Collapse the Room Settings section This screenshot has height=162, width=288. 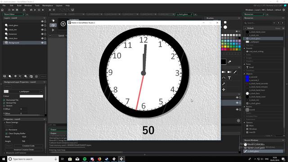click(x=4, y=122)
